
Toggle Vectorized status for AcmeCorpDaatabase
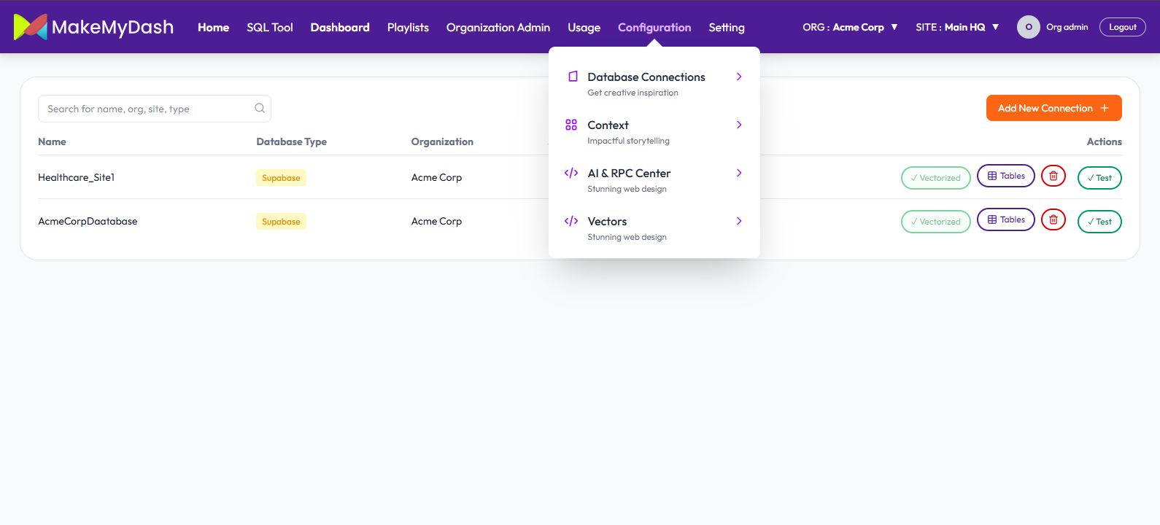coord(935,222)
